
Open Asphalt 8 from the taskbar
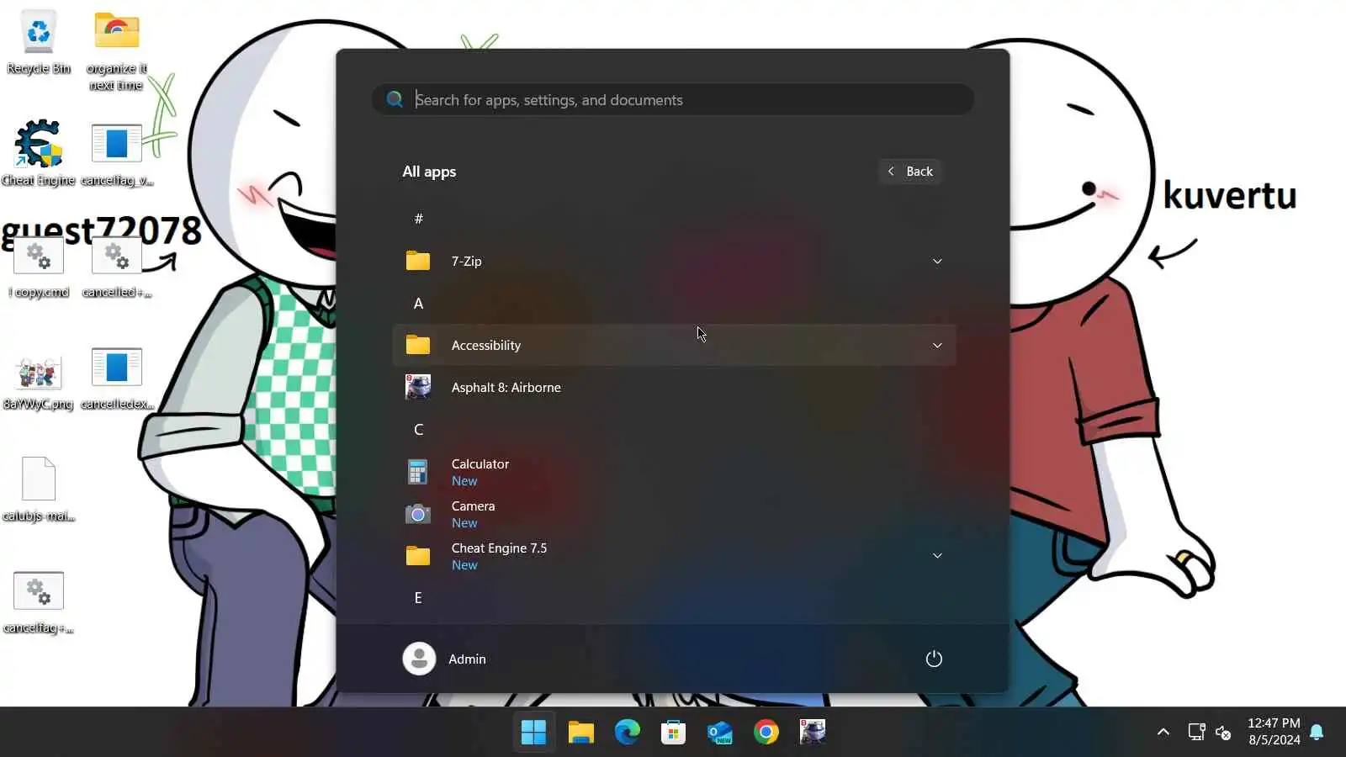[812, 732]
